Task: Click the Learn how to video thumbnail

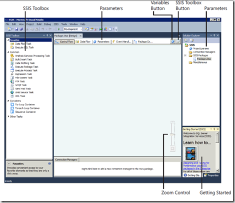Action: (x=191, y=153)
